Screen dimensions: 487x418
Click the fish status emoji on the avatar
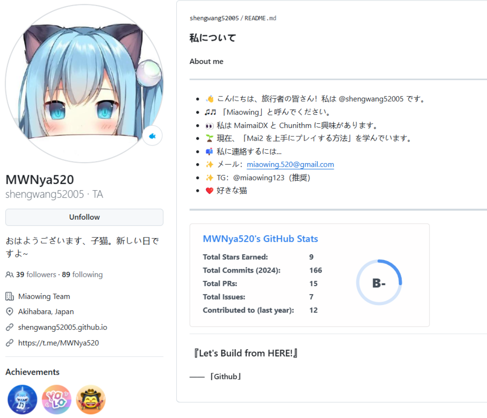pos(152,136)
